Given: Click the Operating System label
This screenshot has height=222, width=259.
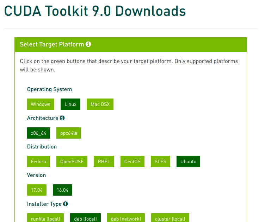Looking at the screenshot, I should [x=49, y=89].
